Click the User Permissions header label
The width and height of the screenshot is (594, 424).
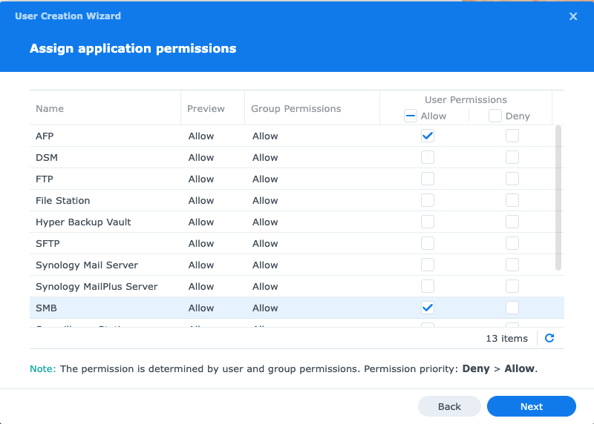[466, 100]
